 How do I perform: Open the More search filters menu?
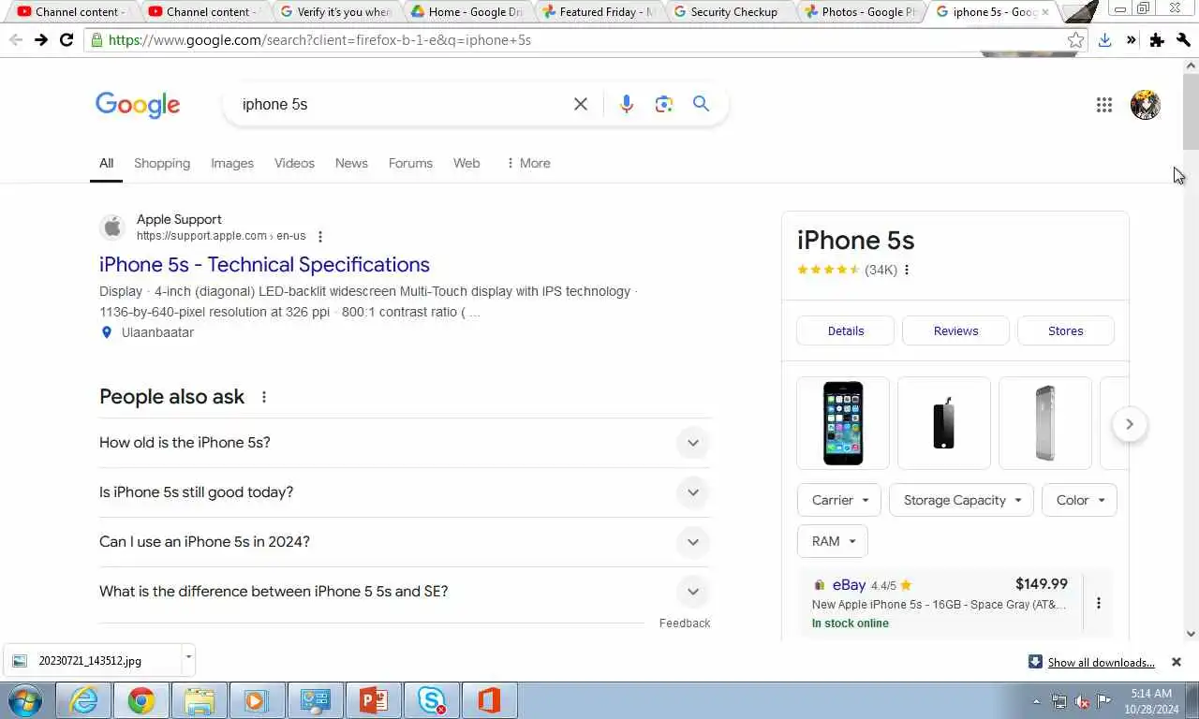tap(528, 163)
